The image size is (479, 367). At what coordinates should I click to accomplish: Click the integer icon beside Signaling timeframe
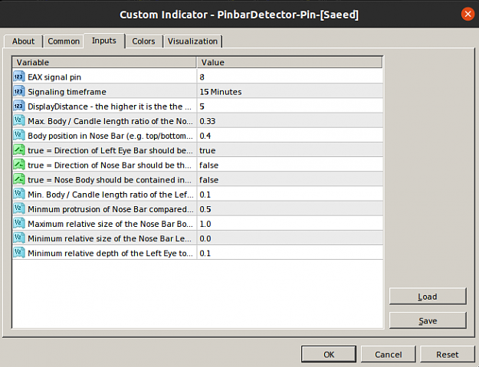pyautogui.click(x=18, y=91)
